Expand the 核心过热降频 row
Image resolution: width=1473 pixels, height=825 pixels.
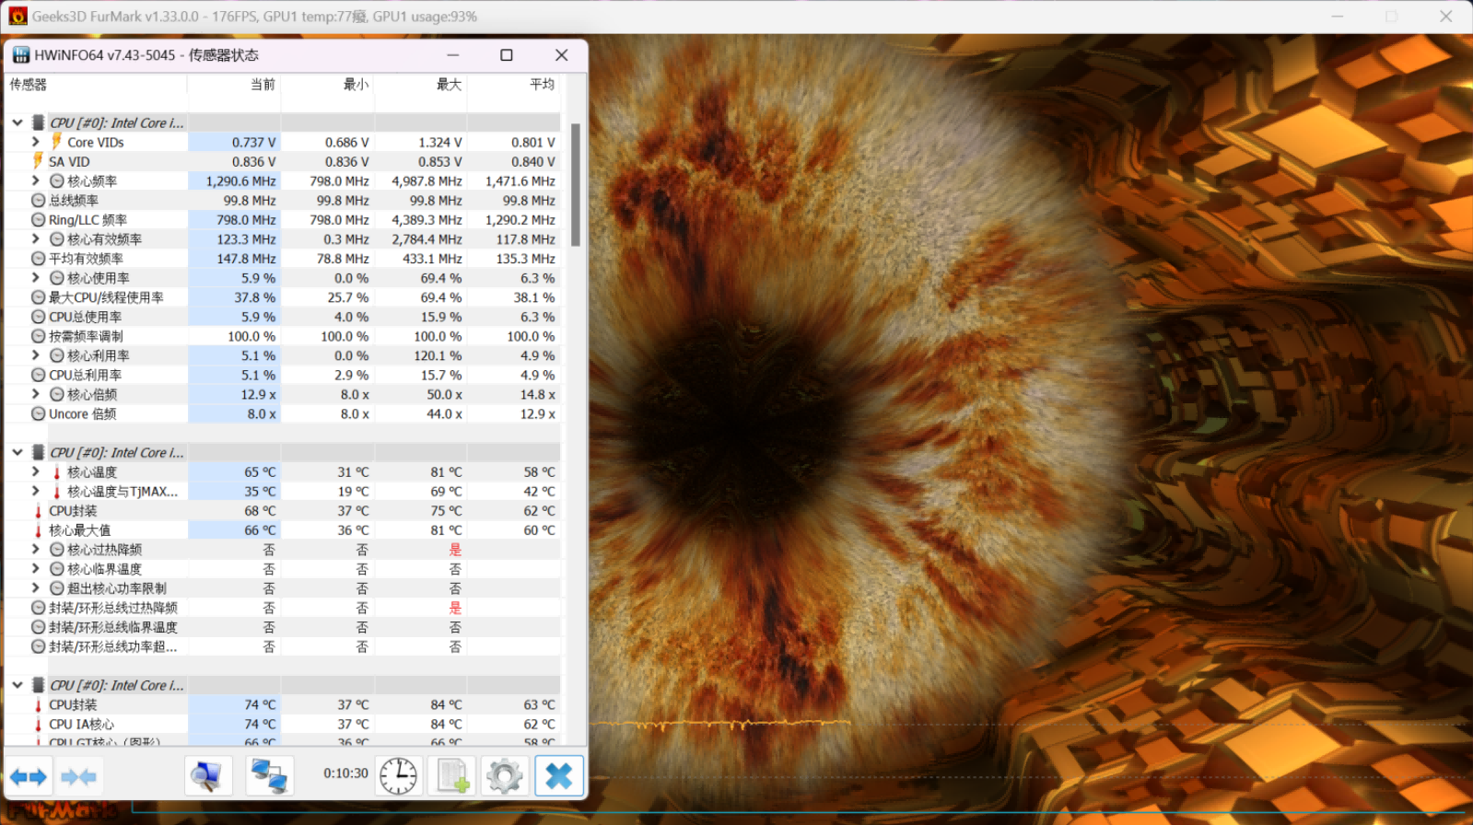coord(36,550)
